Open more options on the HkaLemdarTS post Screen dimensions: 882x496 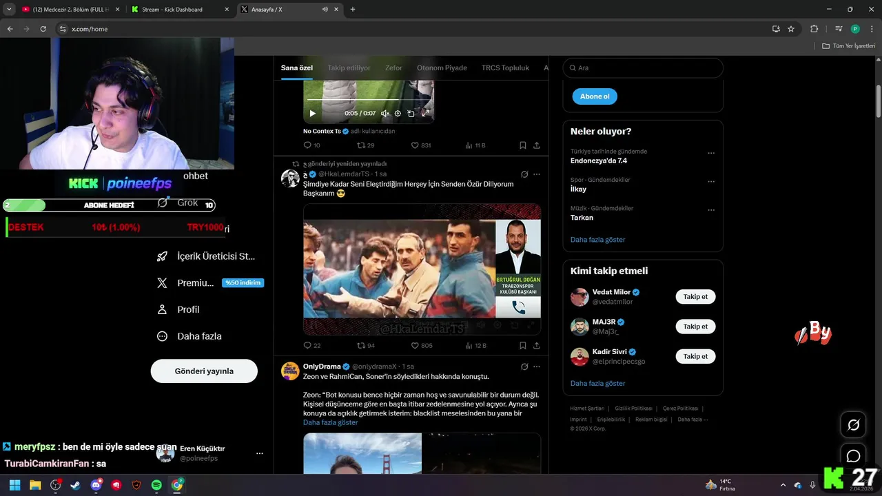pos(537,174)
